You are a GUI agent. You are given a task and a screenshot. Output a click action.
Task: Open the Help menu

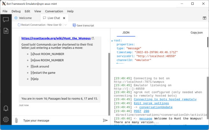point(70,11)
